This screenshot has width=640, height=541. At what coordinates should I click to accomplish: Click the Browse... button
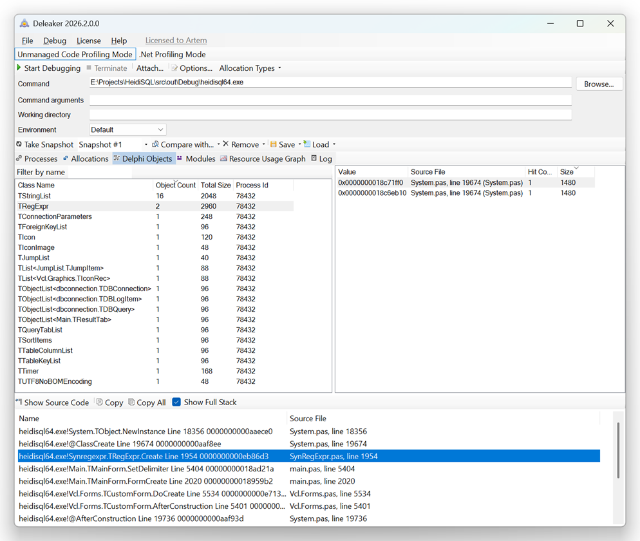(599, 84)
